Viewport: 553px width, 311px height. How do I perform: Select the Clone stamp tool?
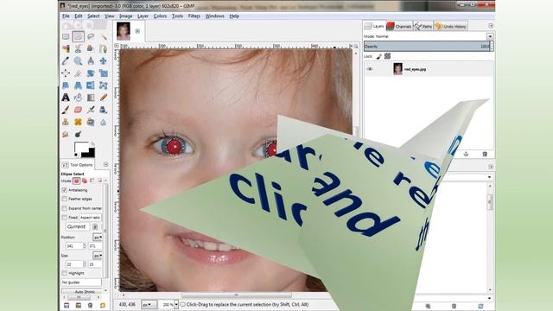point(66,122)
